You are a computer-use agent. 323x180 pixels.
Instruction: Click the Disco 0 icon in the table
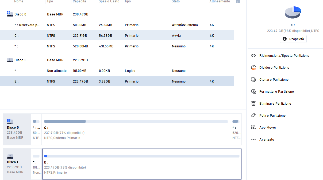tap(10, 14)
